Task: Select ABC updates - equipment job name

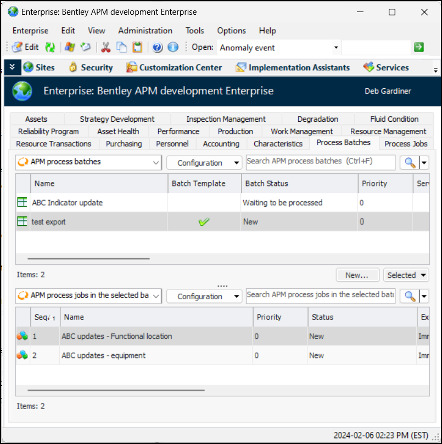Action: point(104,355)
